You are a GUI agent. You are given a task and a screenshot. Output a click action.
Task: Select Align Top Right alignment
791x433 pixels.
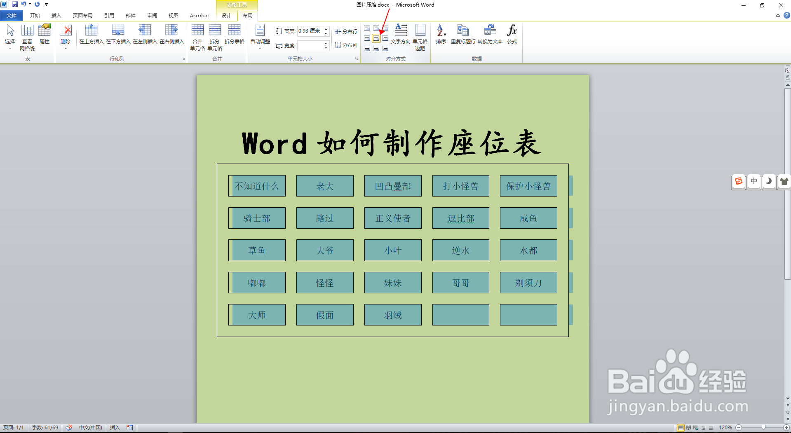click(385, 28)
